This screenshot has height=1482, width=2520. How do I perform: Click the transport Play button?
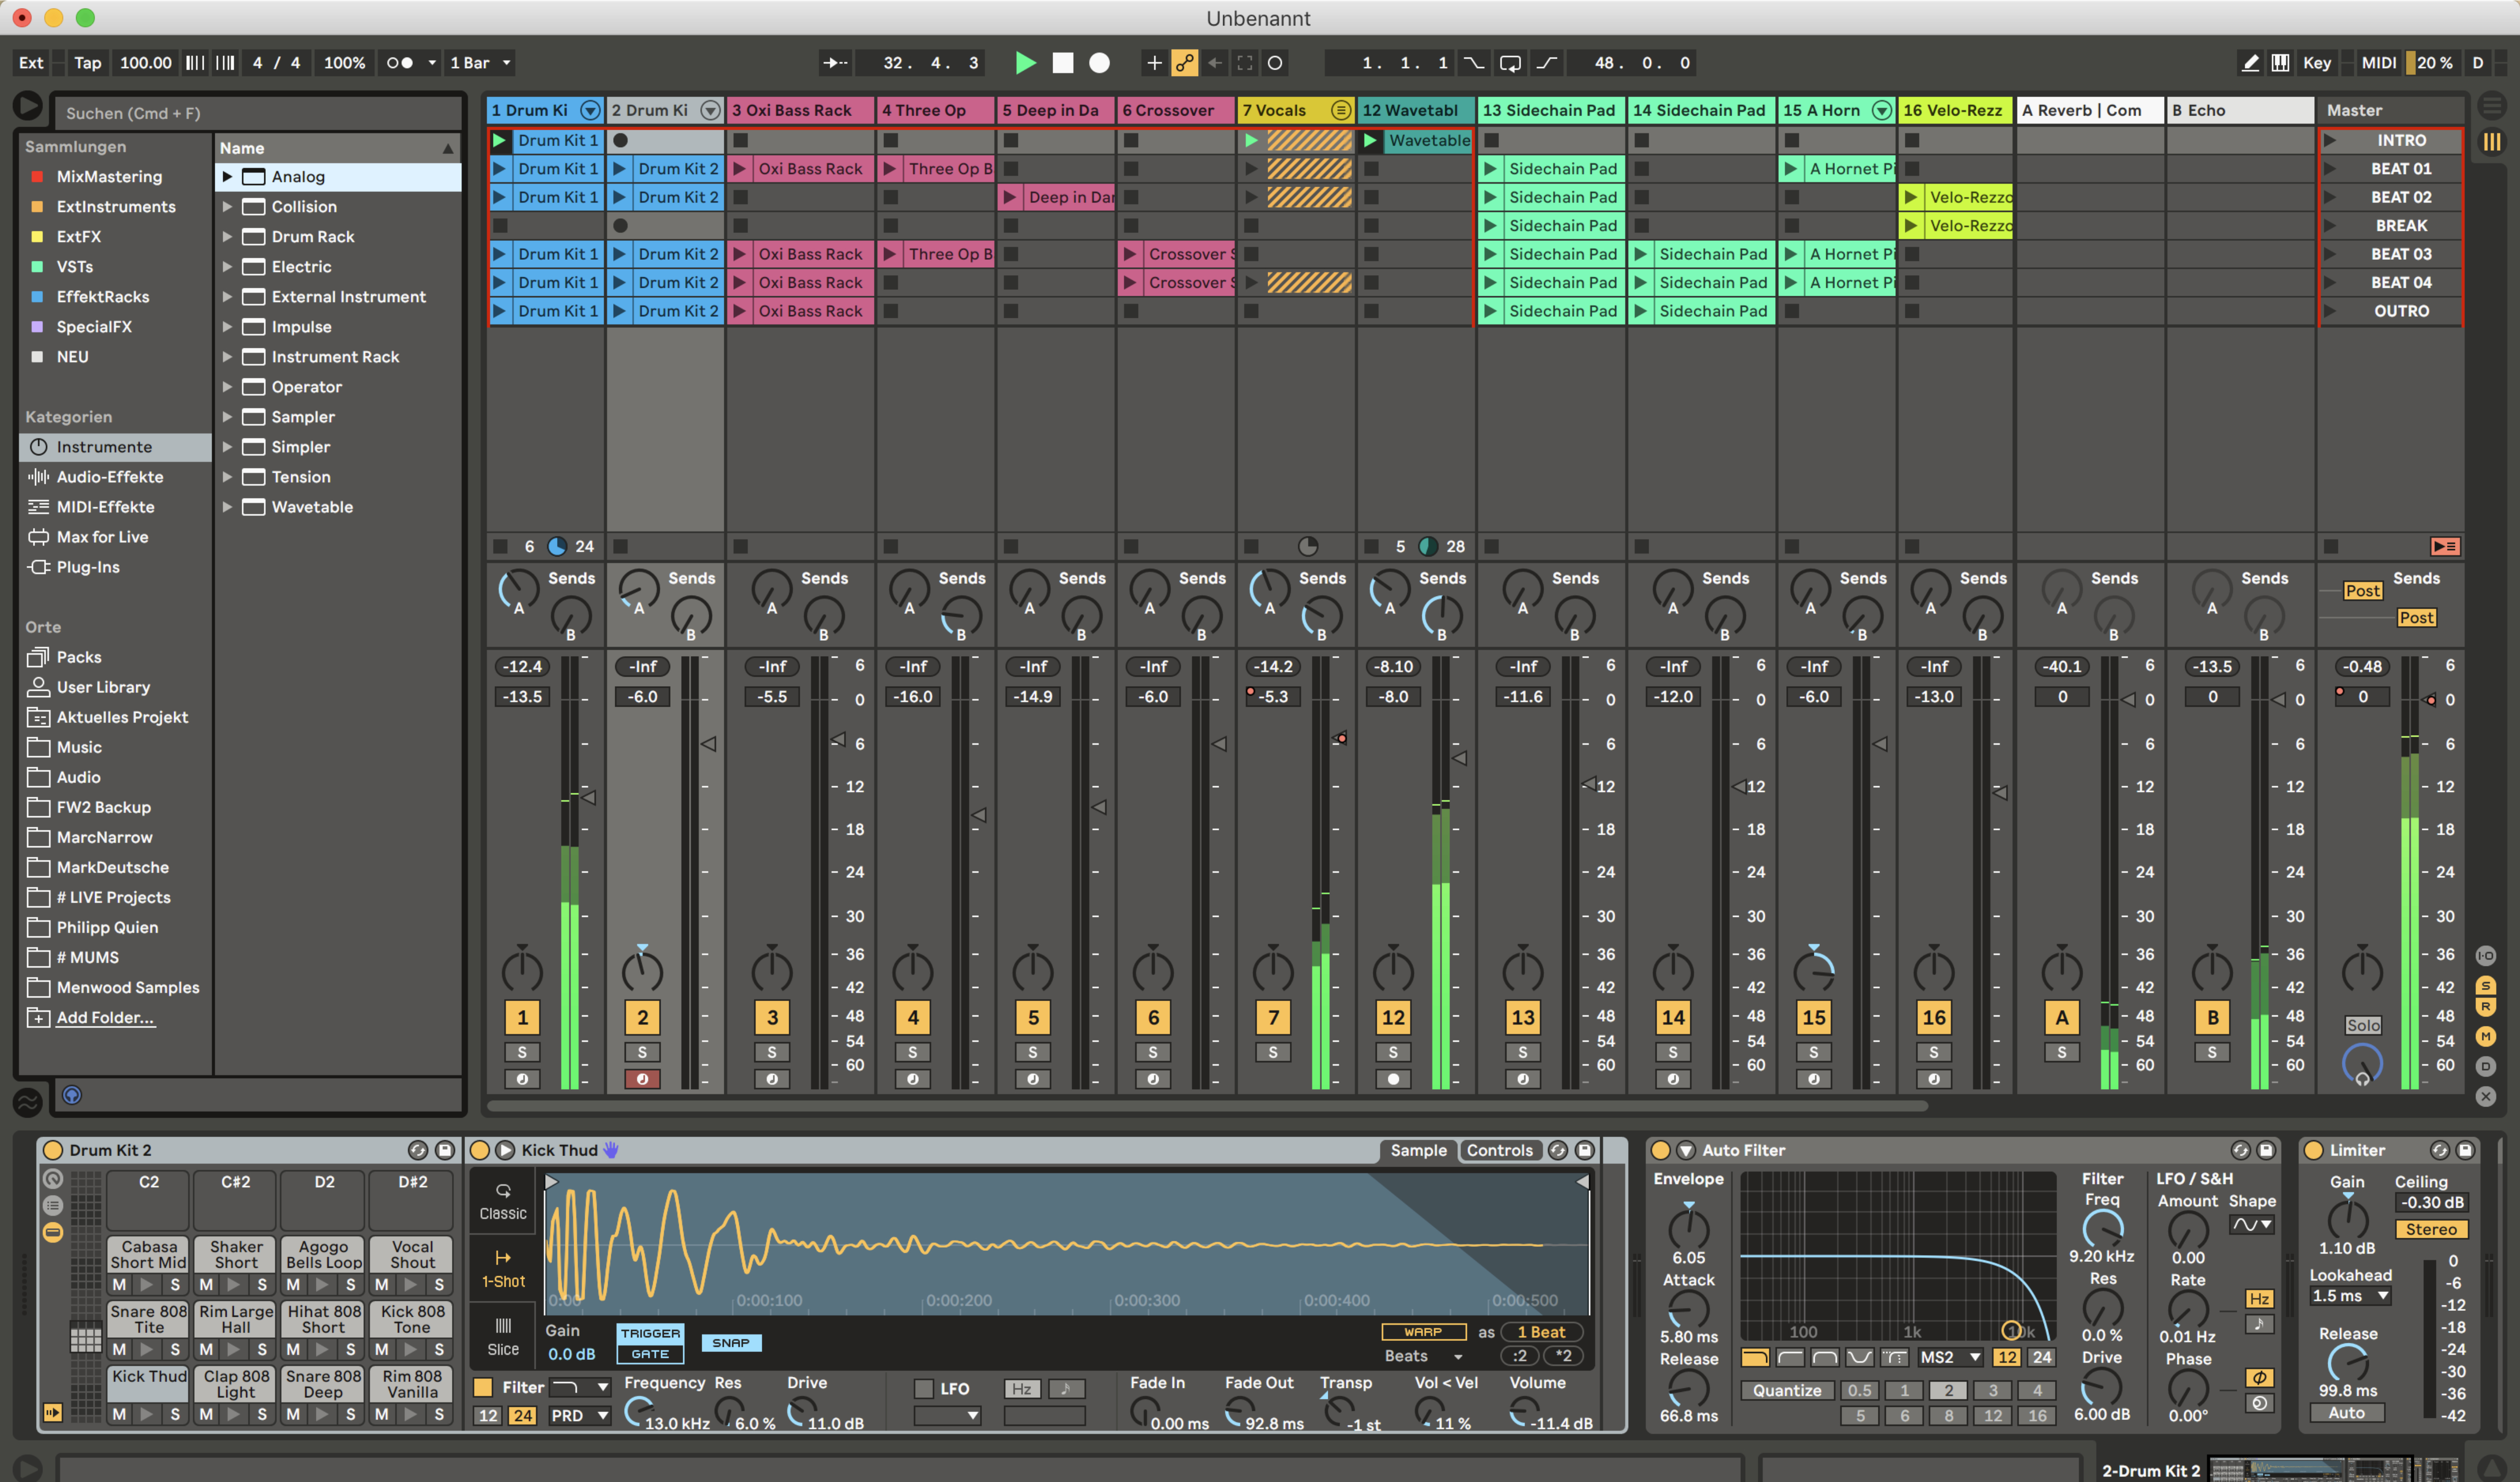(x=1025, y=63)
